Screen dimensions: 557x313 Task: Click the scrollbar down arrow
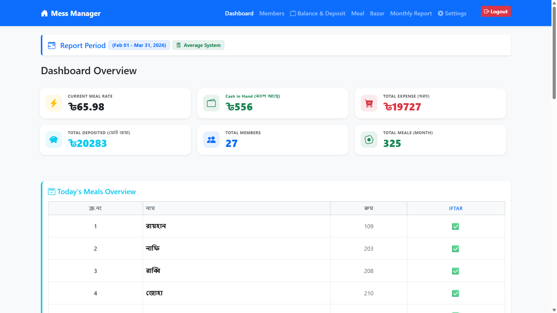[554, 310]
